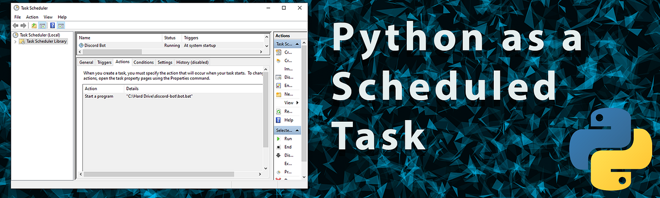The image size is (660, 198).
Task: Open the Action menu
Action: click(x=32, y=17)
